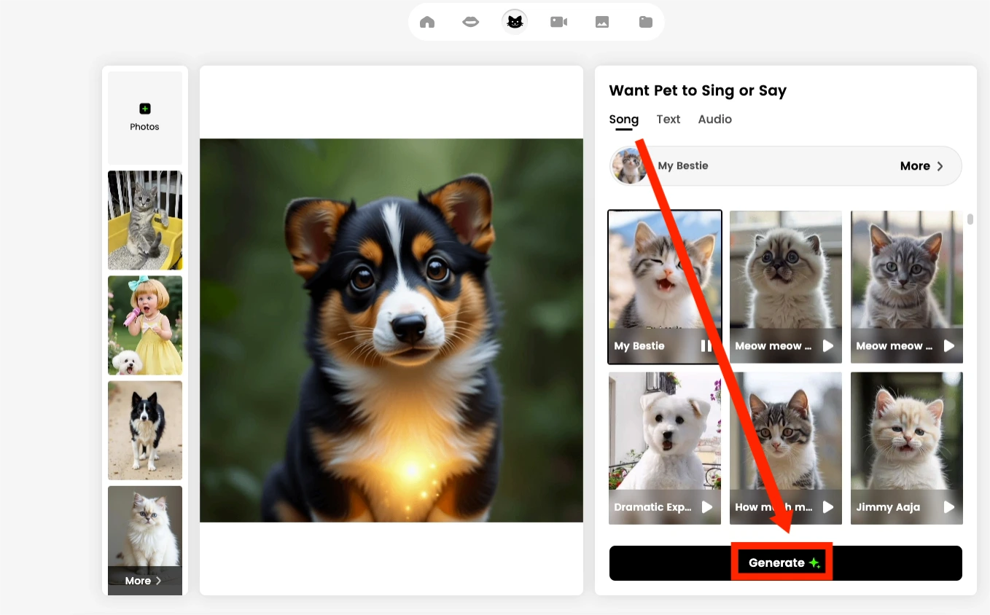Play the Jimmy Aaja song
The height and width of the screenshot is (615, 990).
(x=948, y=506)
